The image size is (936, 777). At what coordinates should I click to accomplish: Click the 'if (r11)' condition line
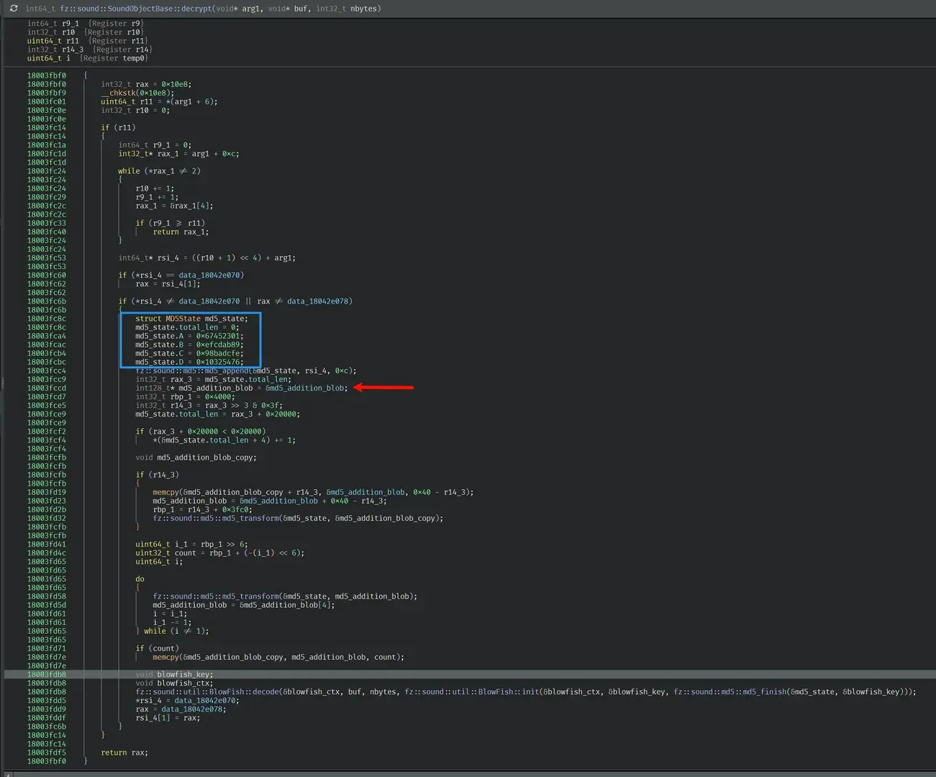(x=118, y=127)
